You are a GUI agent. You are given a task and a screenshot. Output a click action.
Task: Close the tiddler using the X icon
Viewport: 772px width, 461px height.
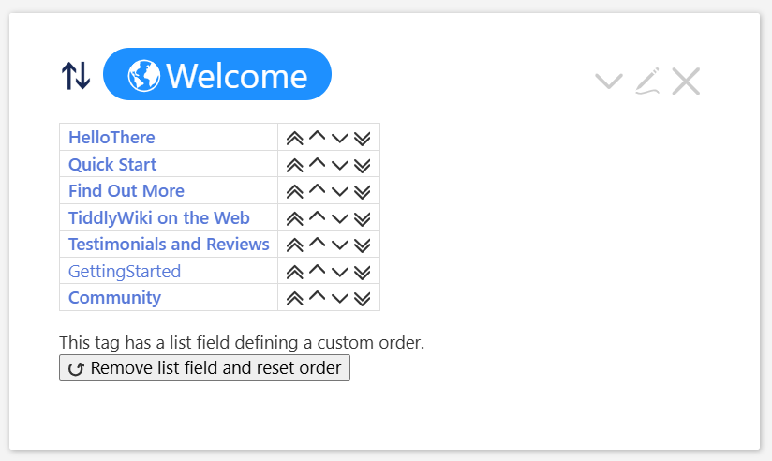click(x=686, y=82)
